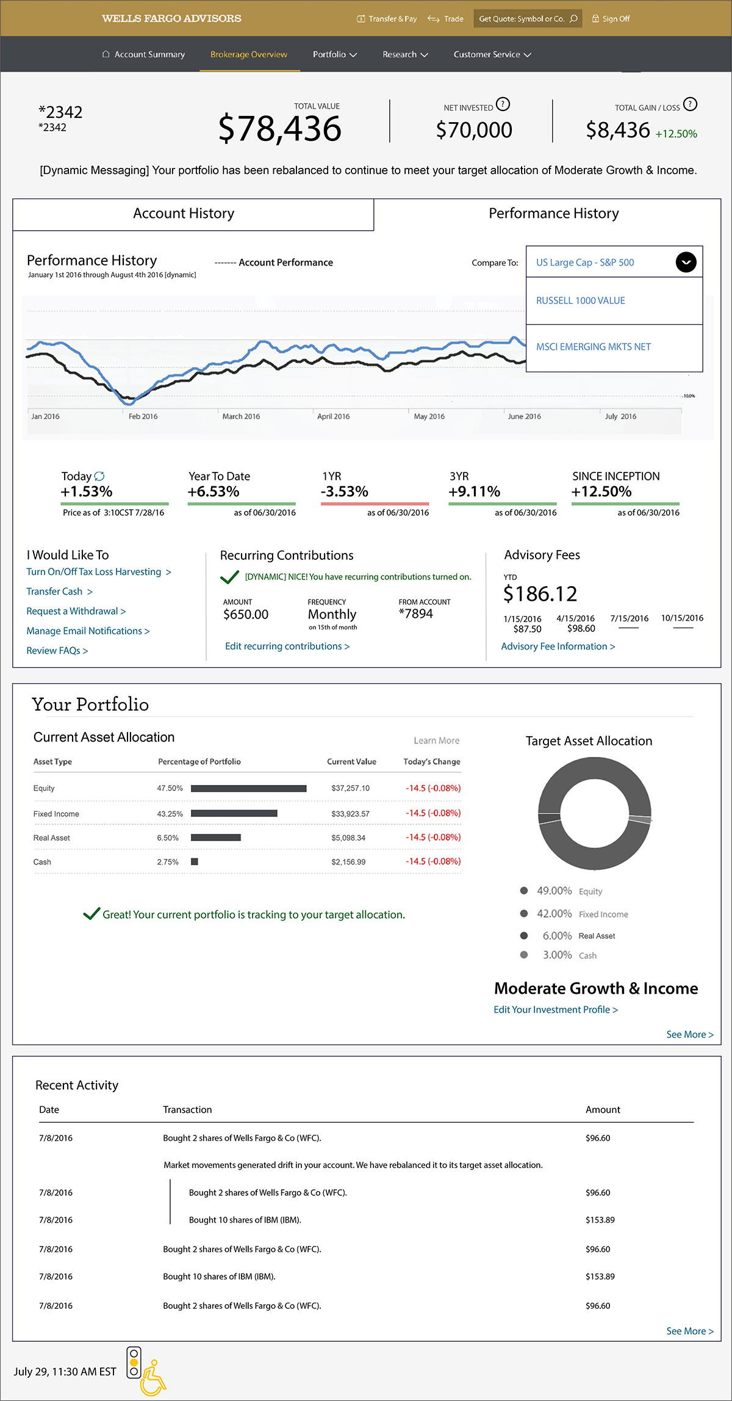This screenshot has width=732, height=1401.
Task: Click the 3YR +9.11% value
Action: (475, 492)
